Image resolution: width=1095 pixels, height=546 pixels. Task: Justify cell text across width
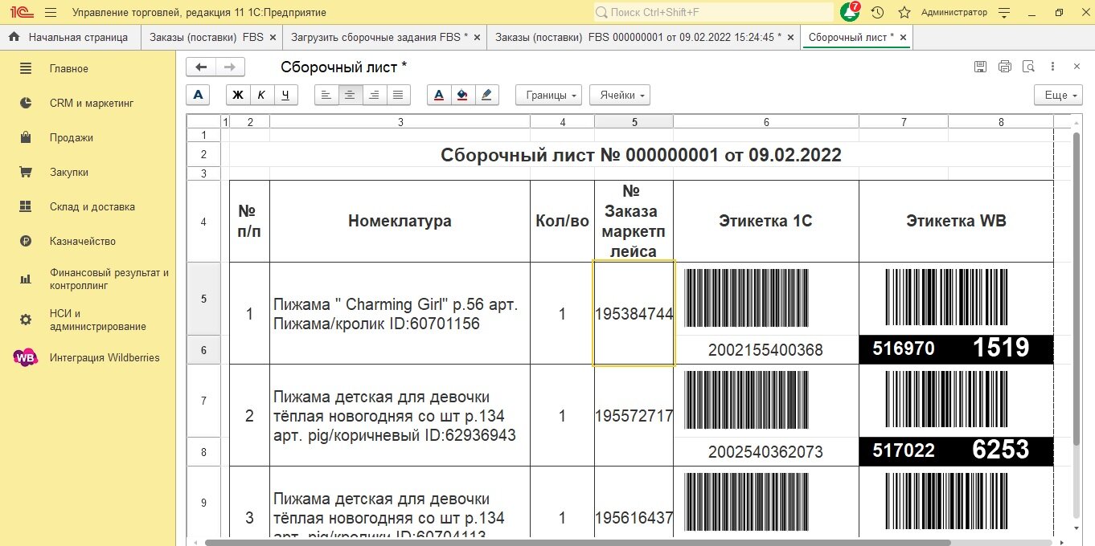pos(398,95)
